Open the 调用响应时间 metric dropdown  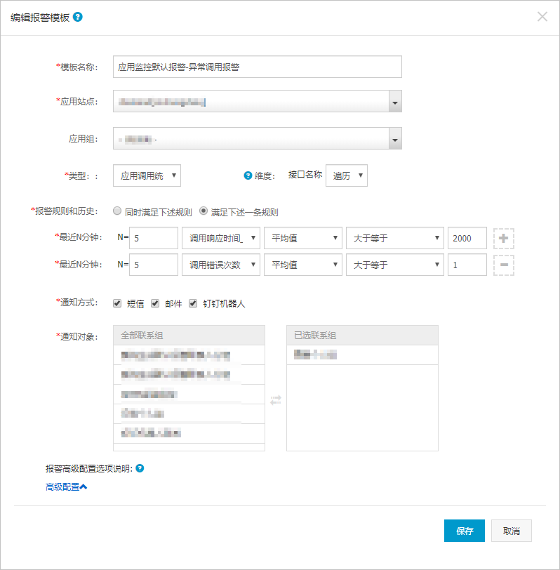pyautogui.click(x=221, y=238)
